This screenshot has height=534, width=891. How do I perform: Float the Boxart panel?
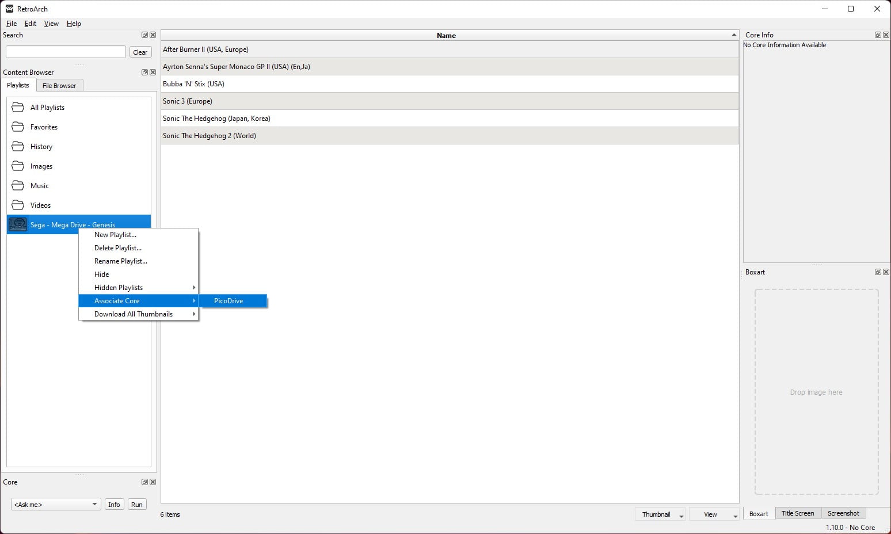coord(878,272)
